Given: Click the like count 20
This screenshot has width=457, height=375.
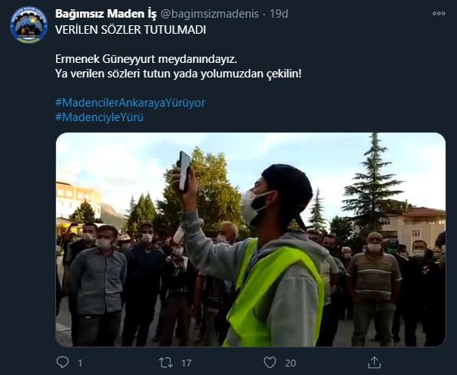Looking at the screenshot, I should coord(290,363).
